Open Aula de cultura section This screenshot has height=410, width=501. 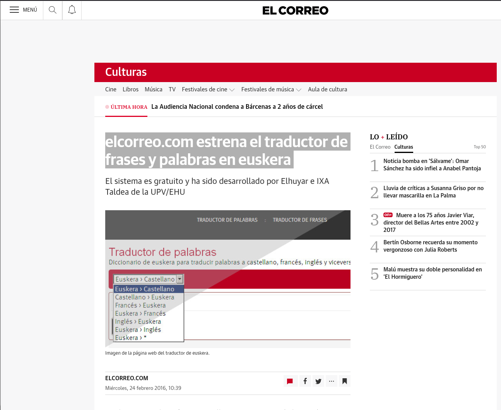(328, 89)
